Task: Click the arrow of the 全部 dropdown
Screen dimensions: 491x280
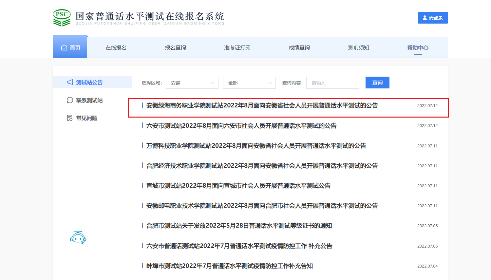Action: tap(270, 83)
